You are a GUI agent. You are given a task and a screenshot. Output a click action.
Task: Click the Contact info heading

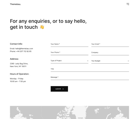16,44
